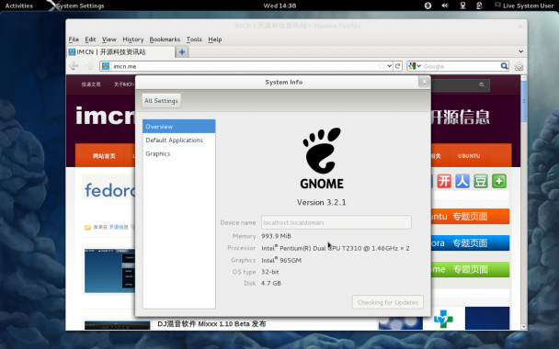Screen dimensions: 559x349
Task: Open the Live System User menu
Action: pos(524,6)
